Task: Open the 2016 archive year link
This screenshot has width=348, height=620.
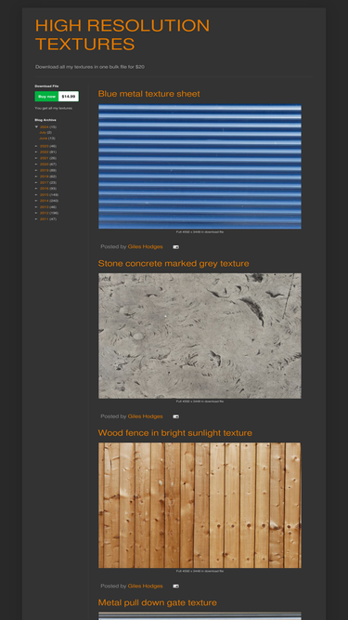Action: pos(45,189)
